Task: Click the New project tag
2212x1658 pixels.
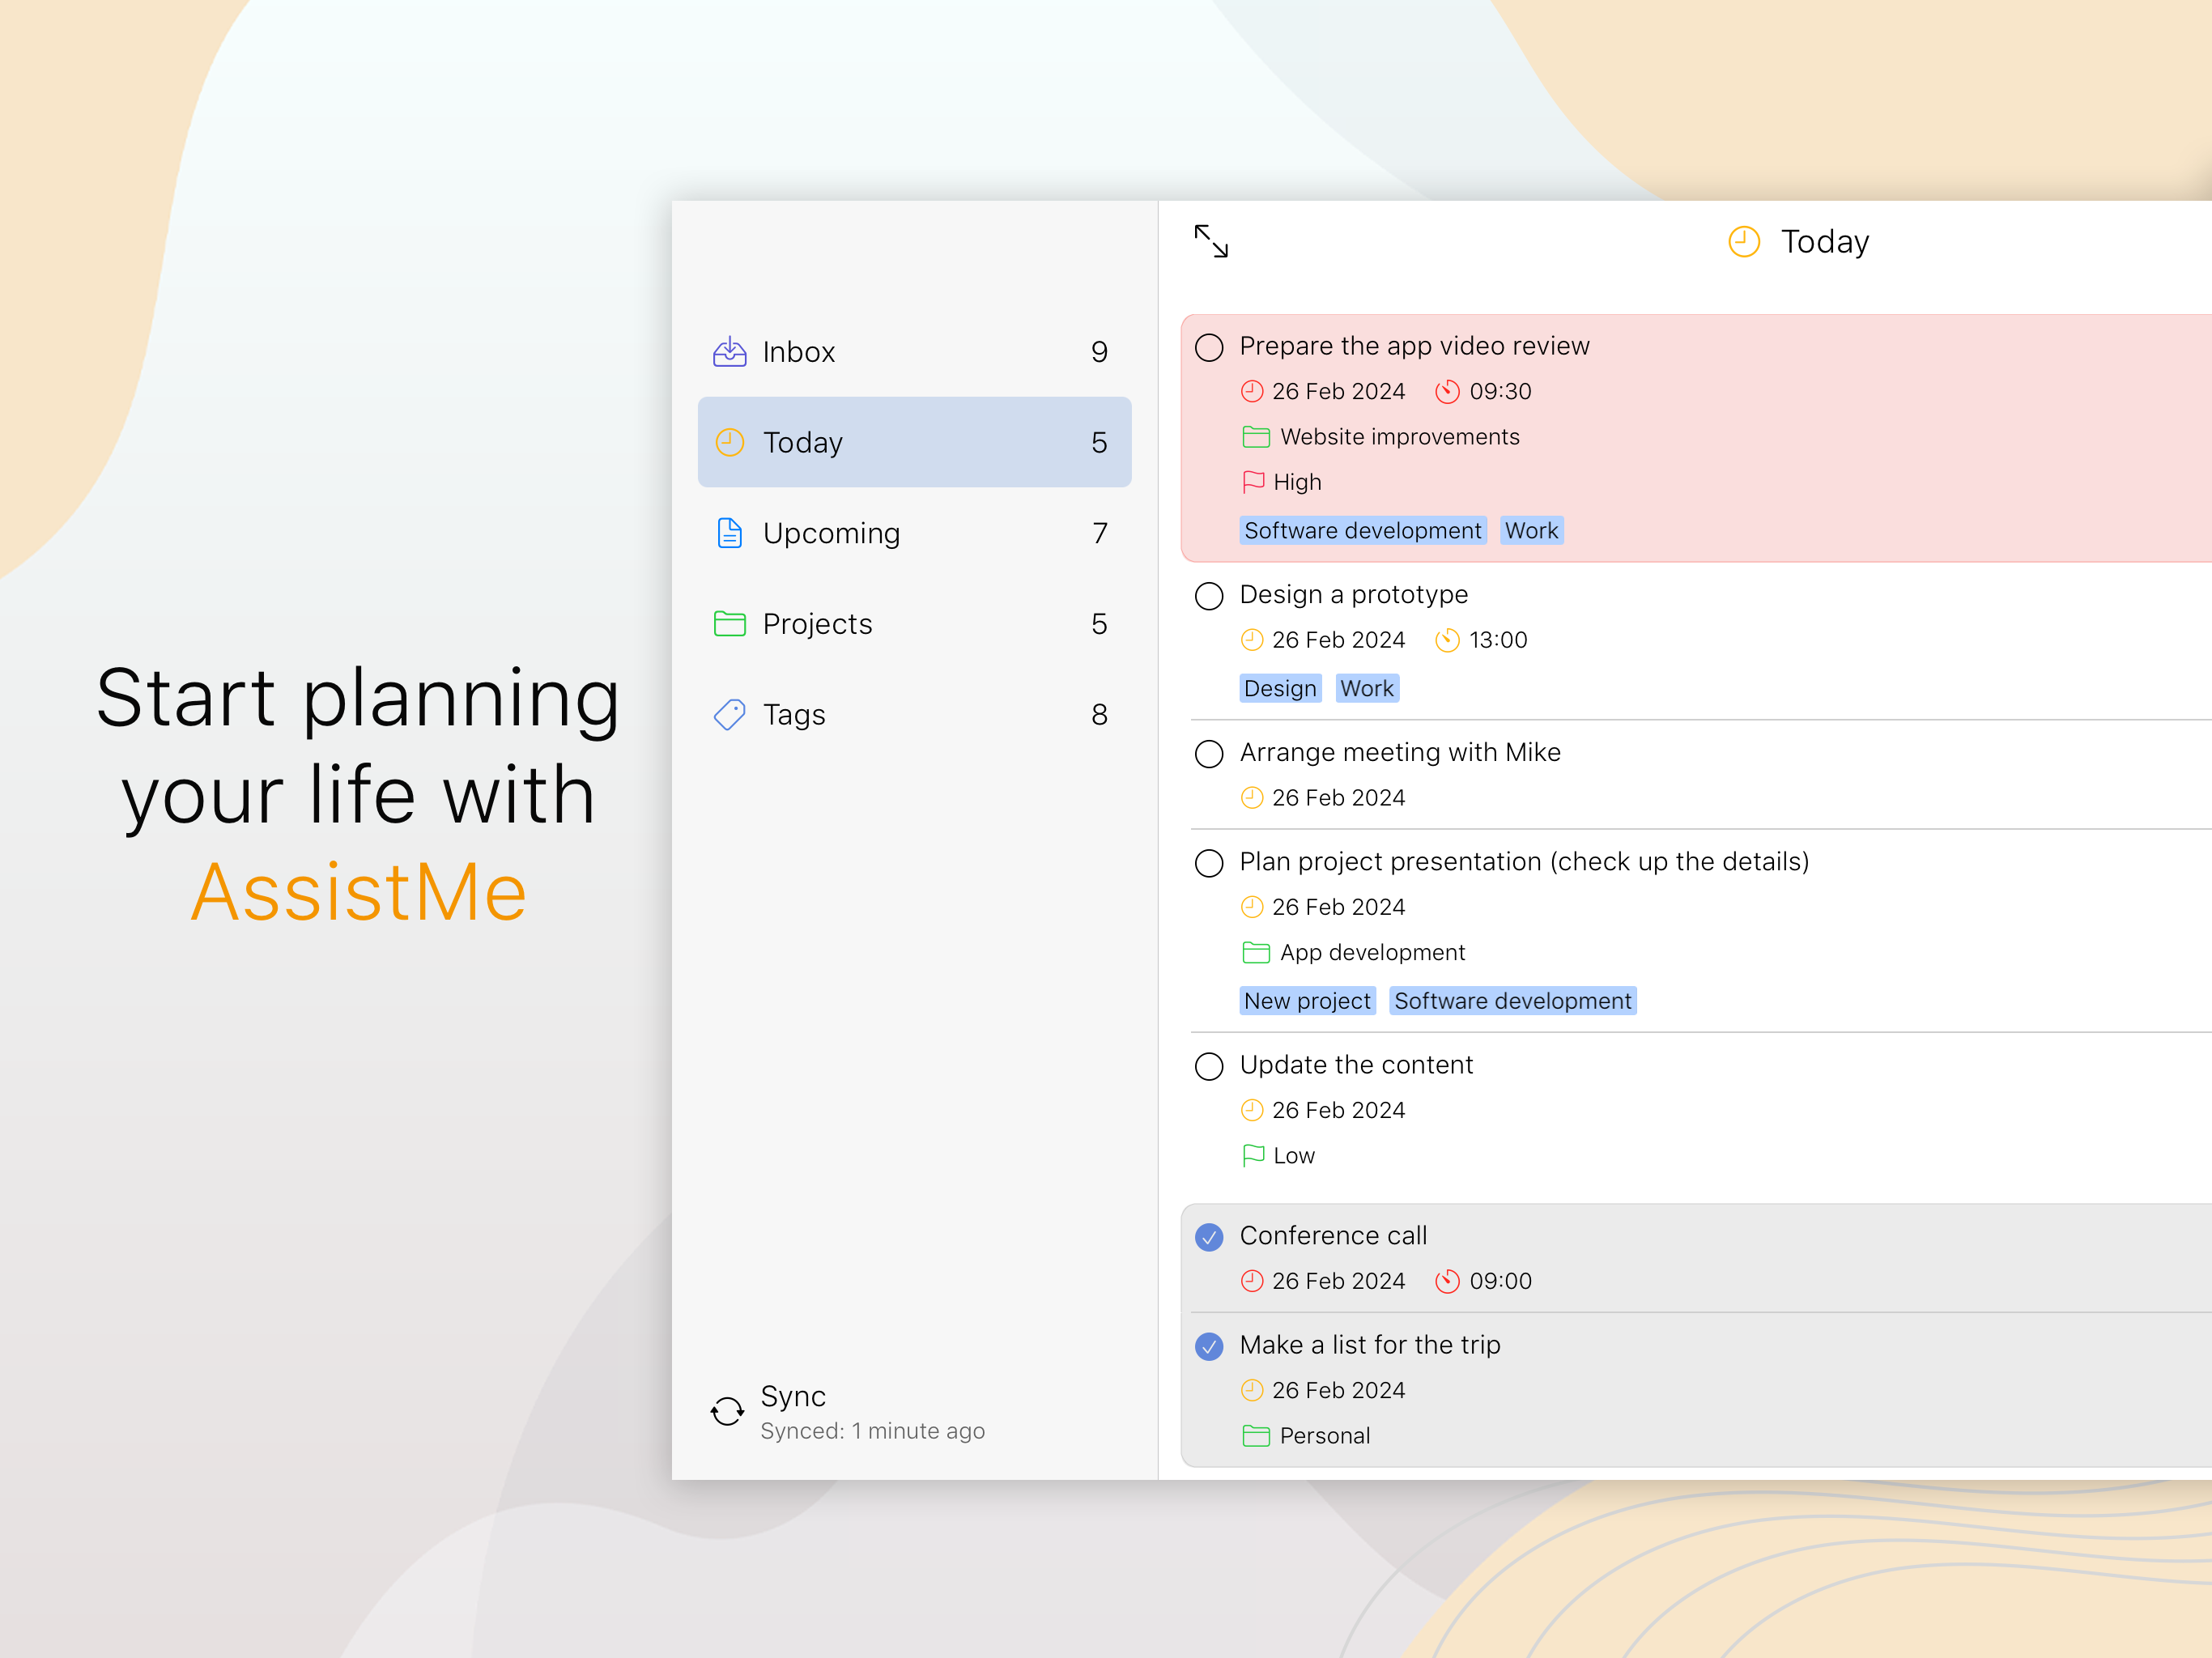Action: coord(1307,1001)
